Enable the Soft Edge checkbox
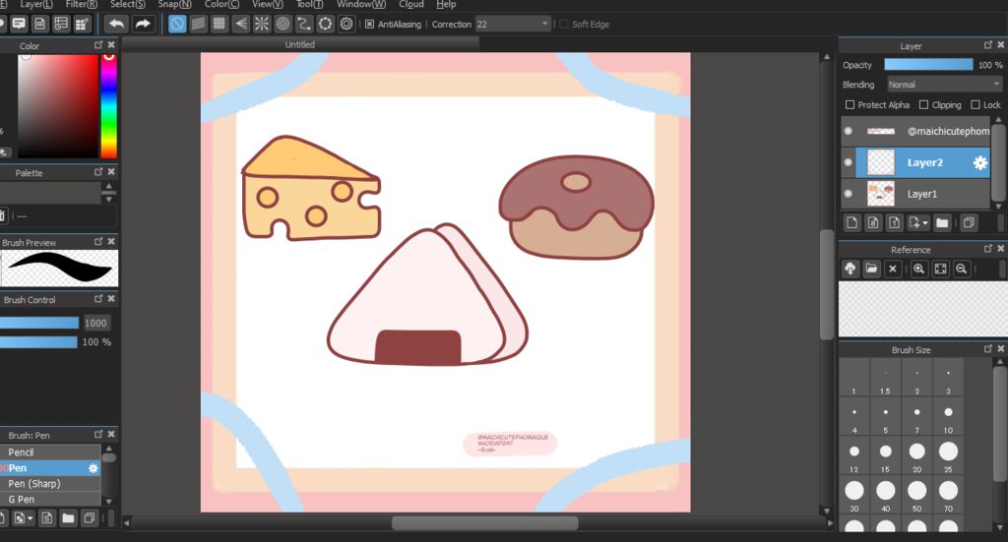This screenshot has width=1008, height=542. coord(564,25)
